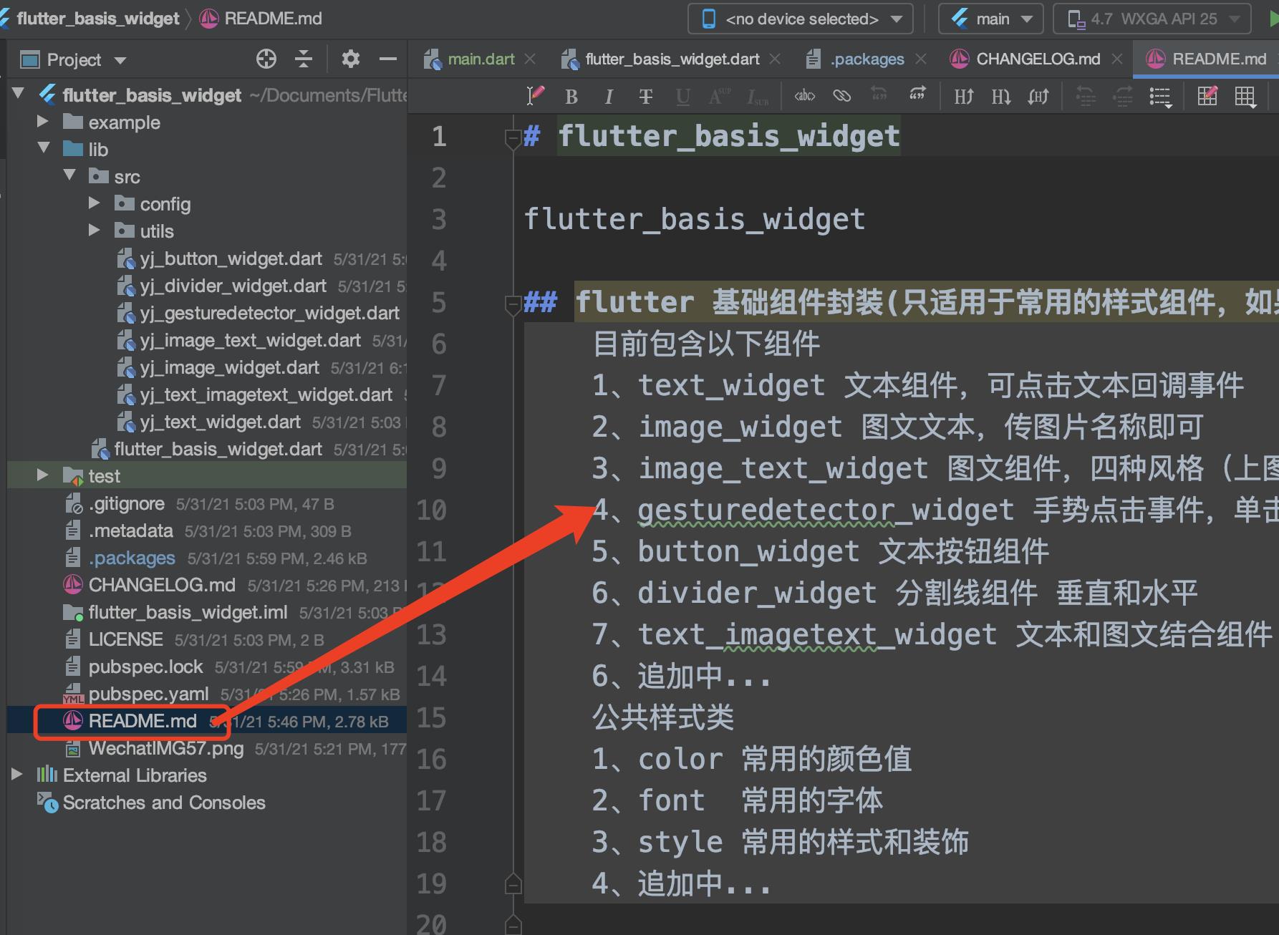Close the main.dart tab
Image resolution: width=1279 pixels, height=935 pixels.
point(530,59)
